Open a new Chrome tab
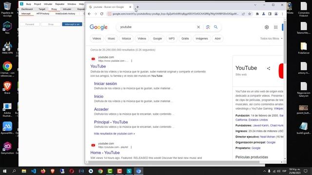312x175 pixels. click(137, 7)
